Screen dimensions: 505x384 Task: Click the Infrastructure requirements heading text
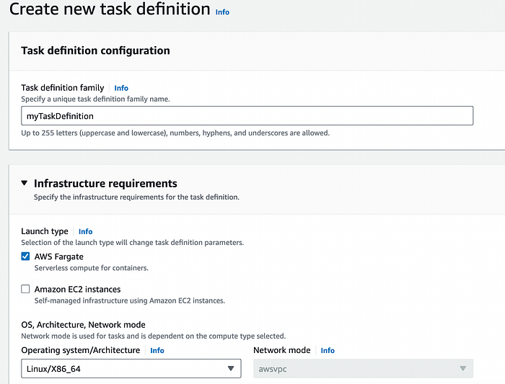pos(105,183)
